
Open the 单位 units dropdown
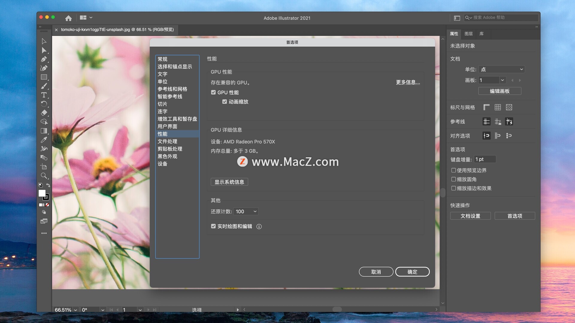coord(502,69)
